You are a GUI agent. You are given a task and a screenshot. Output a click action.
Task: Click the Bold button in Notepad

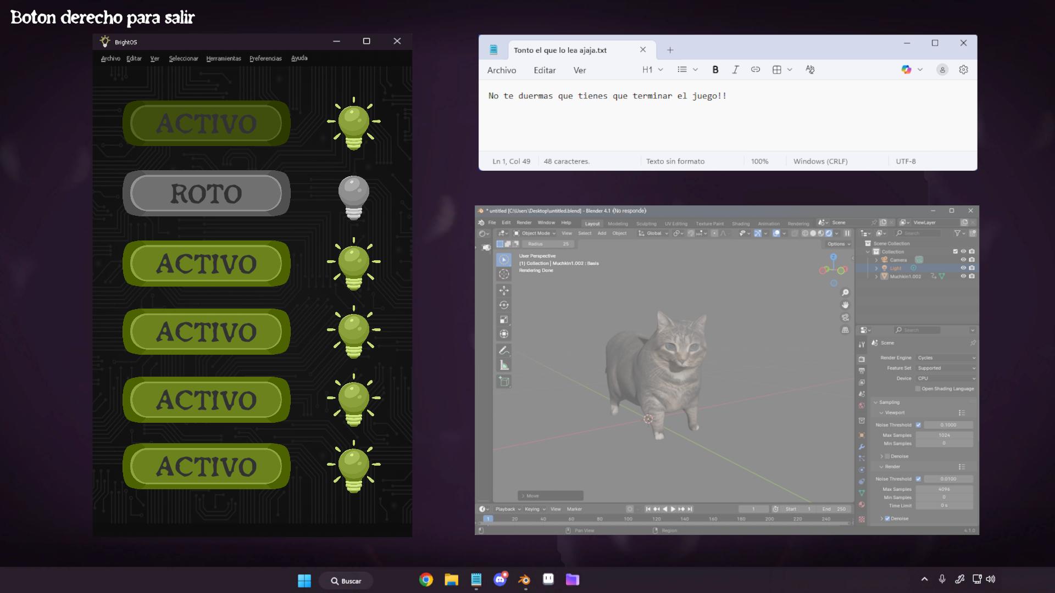[715, 70]
